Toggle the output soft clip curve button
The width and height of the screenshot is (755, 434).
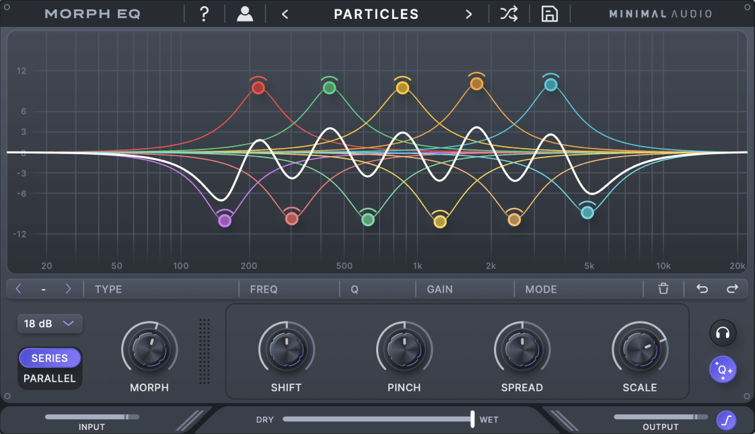click(726, 421)
